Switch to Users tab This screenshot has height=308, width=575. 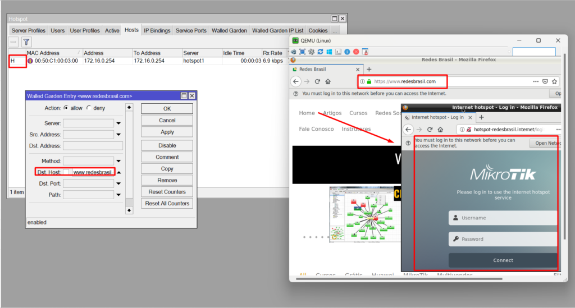[58, 30]
